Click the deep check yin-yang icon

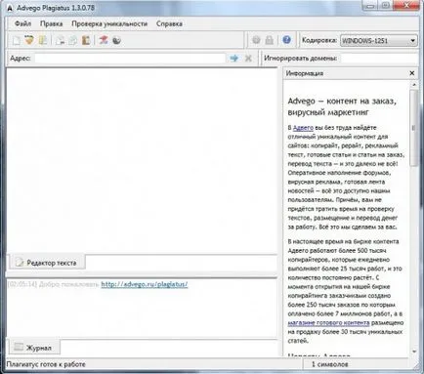[116, 40]
